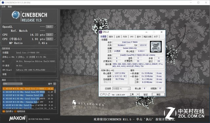Select ranking row Xeon CPU W5590 11.69
Viewport: 210px width, 123px height.
pyautogui.click(x=28, y=92)
